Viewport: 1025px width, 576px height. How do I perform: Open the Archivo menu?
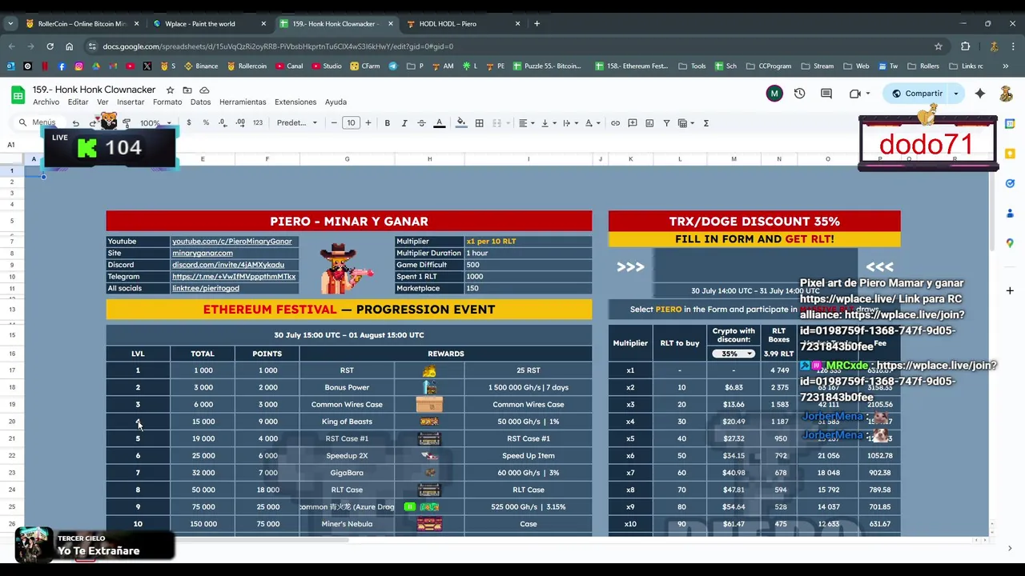pos(46,102)
